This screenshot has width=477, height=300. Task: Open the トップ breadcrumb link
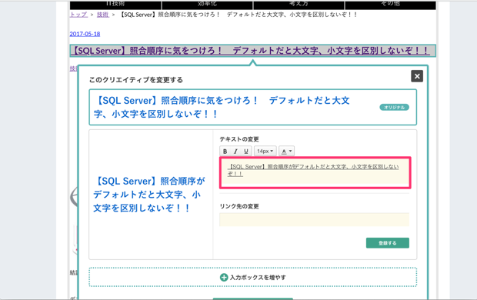coord(78,15)
